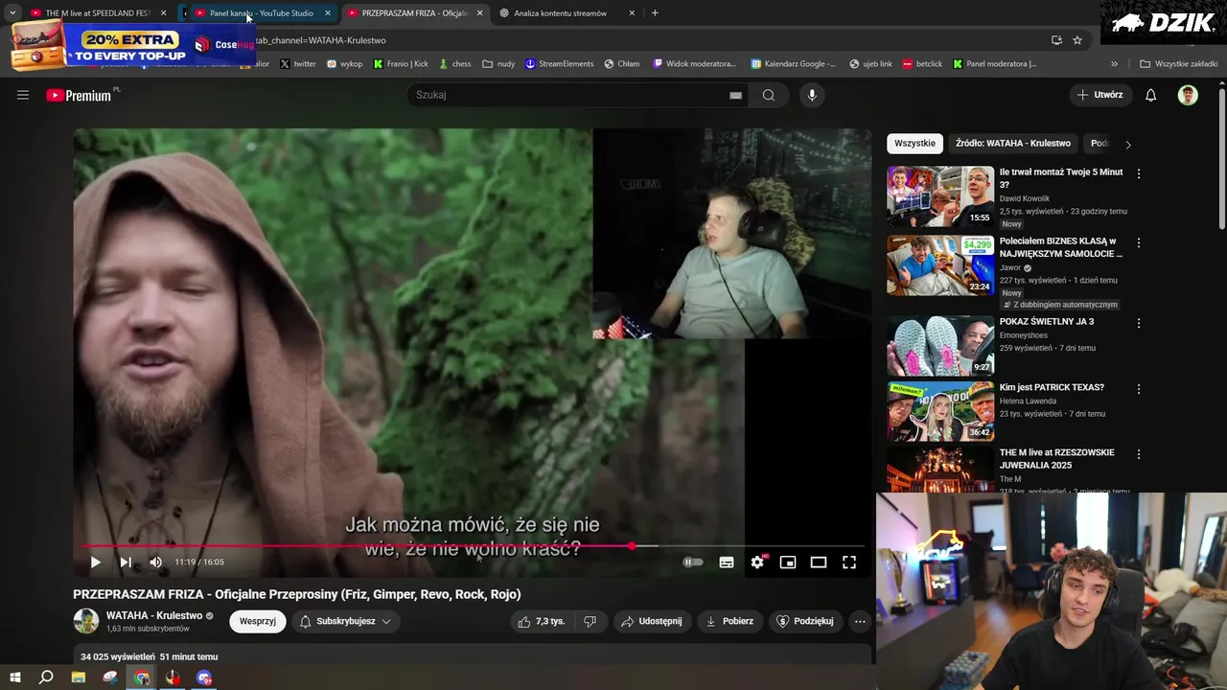The height and width of the screenshot is (690, 1227).
Task: Open player settings gear
Action: 757,563
